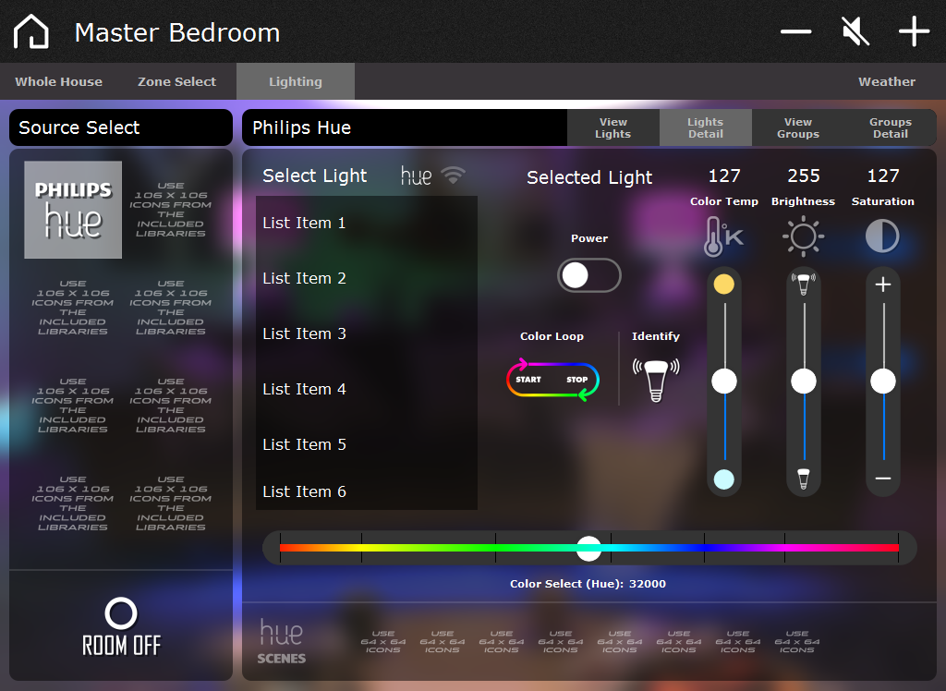
Task: Adjust the Saturation slider knob
Action: (x=882, y=382)
